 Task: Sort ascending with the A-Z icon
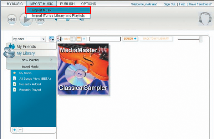pyautogui.click(x=51, y=39)
